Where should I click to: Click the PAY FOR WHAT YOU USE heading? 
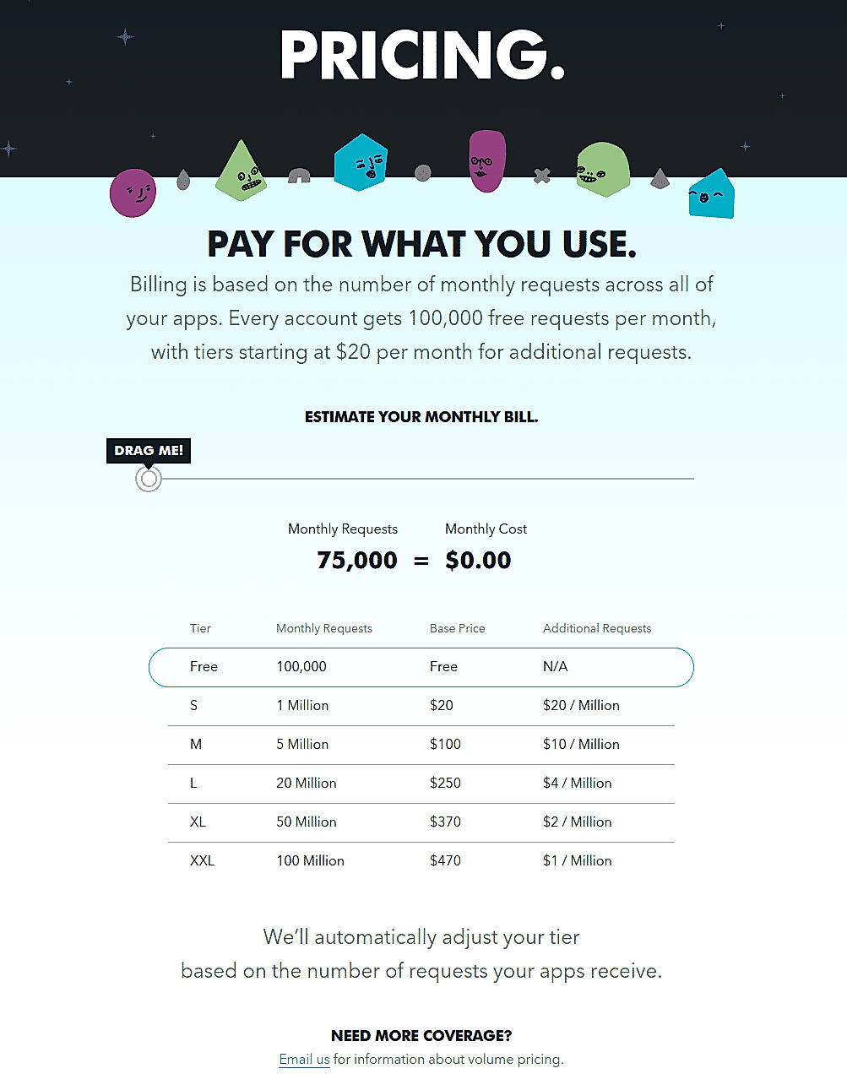[x=421, y=244]
